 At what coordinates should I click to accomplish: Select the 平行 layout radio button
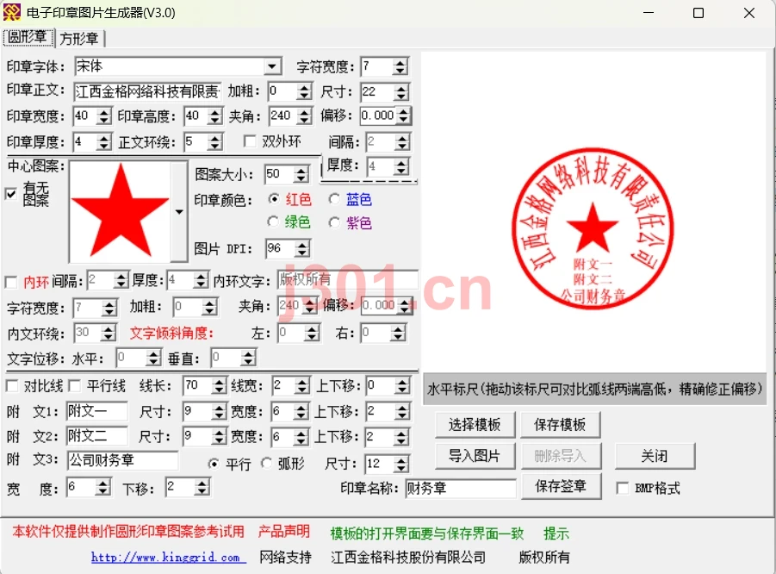coord(214,464)
